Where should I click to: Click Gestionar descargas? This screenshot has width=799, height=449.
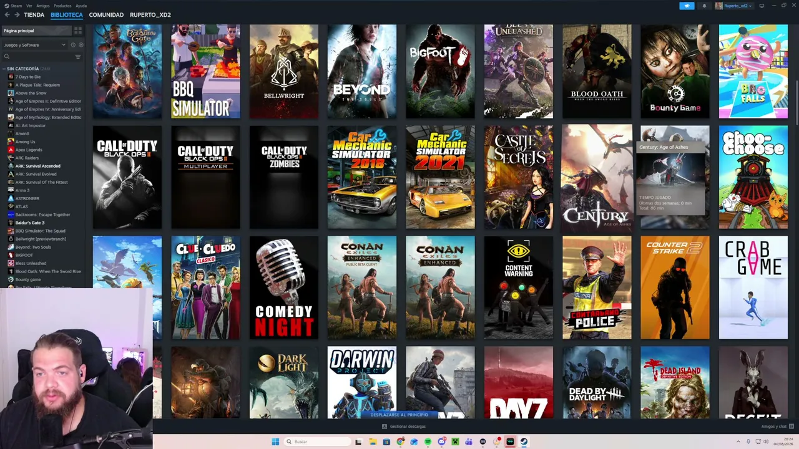pyautogui.click(x=408, y=427)
